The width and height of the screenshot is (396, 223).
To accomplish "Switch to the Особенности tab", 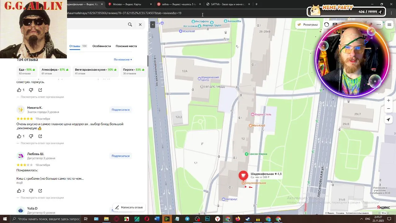I will tap(101, 46).
